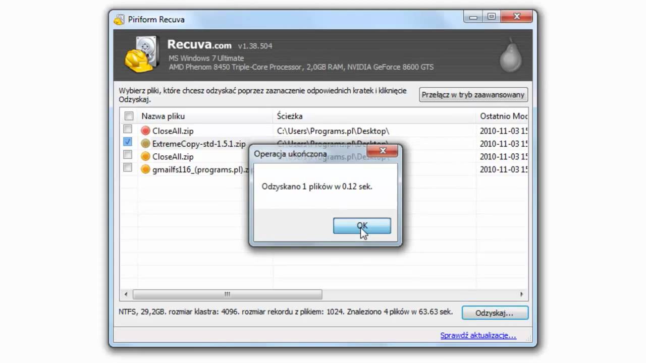Click OK in the Operacja ukończona dialog

pos(362,226)
